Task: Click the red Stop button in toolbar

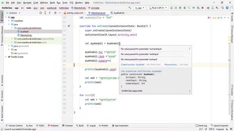Action: [x=203, y=8]
